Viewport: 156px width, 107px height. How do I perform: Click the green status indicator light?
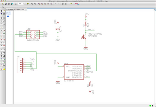coord(150,106)
